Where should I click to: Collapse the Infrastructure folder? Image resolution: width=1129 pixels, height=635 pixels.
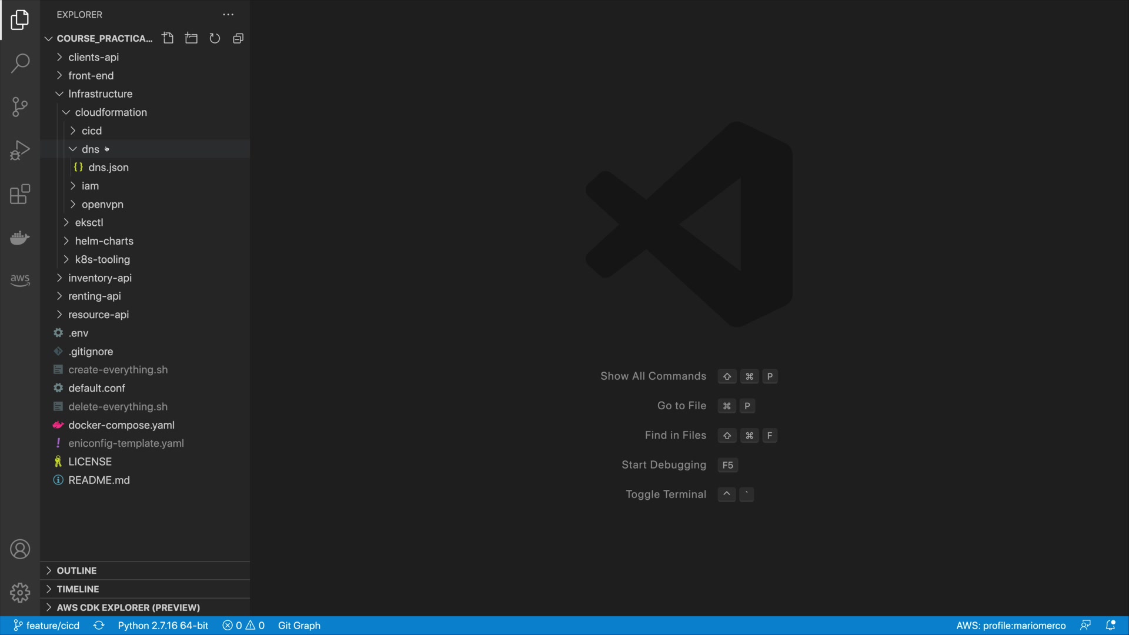100,94
